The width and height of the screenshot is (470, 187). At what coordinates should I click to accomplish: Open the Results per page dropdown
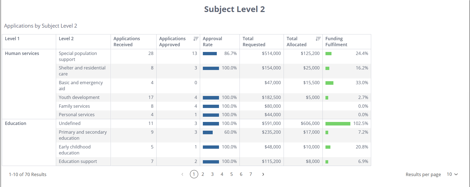click(x=452, y=174)
